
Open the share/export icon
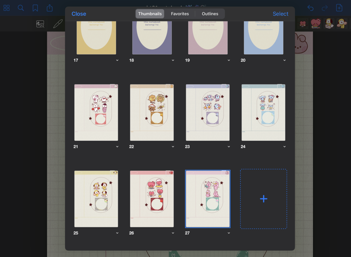coord(50,8)
